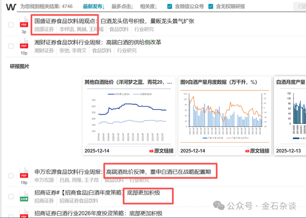Click PDF icon of 招商证券白酒行业2026 report

(x=24, y=214)
